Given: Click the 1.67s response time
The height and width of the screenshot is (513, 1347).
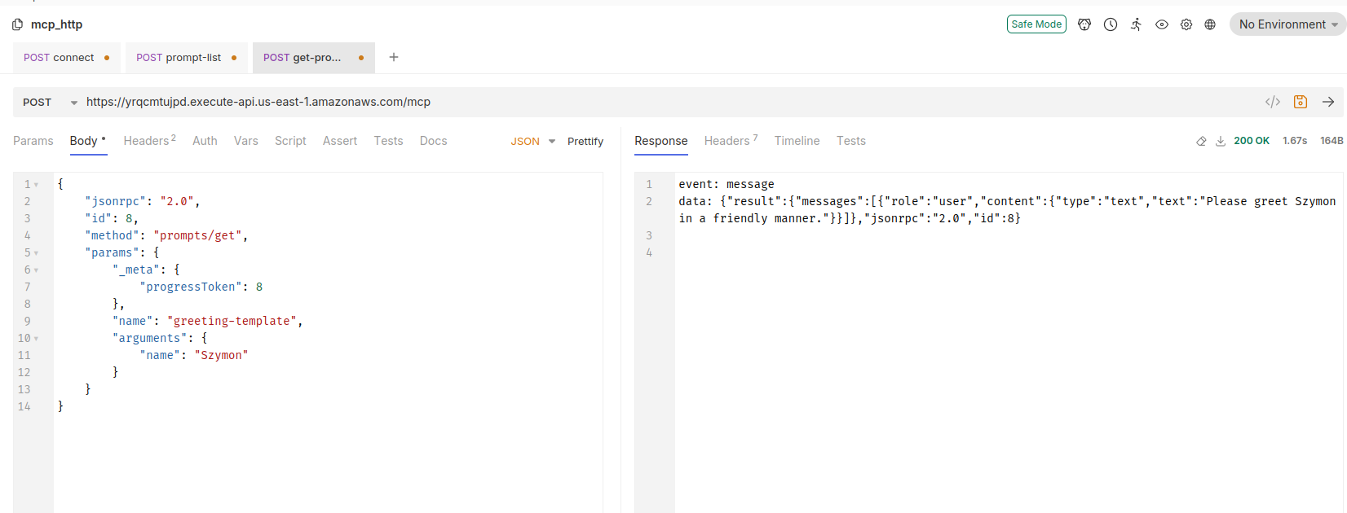Looking at the screenshot, I should (1295, 141).
